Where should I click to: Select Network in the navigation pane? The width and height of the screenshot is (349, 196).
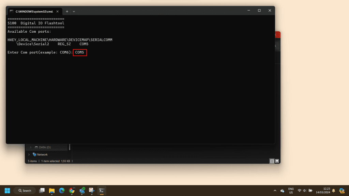(42, 154)
